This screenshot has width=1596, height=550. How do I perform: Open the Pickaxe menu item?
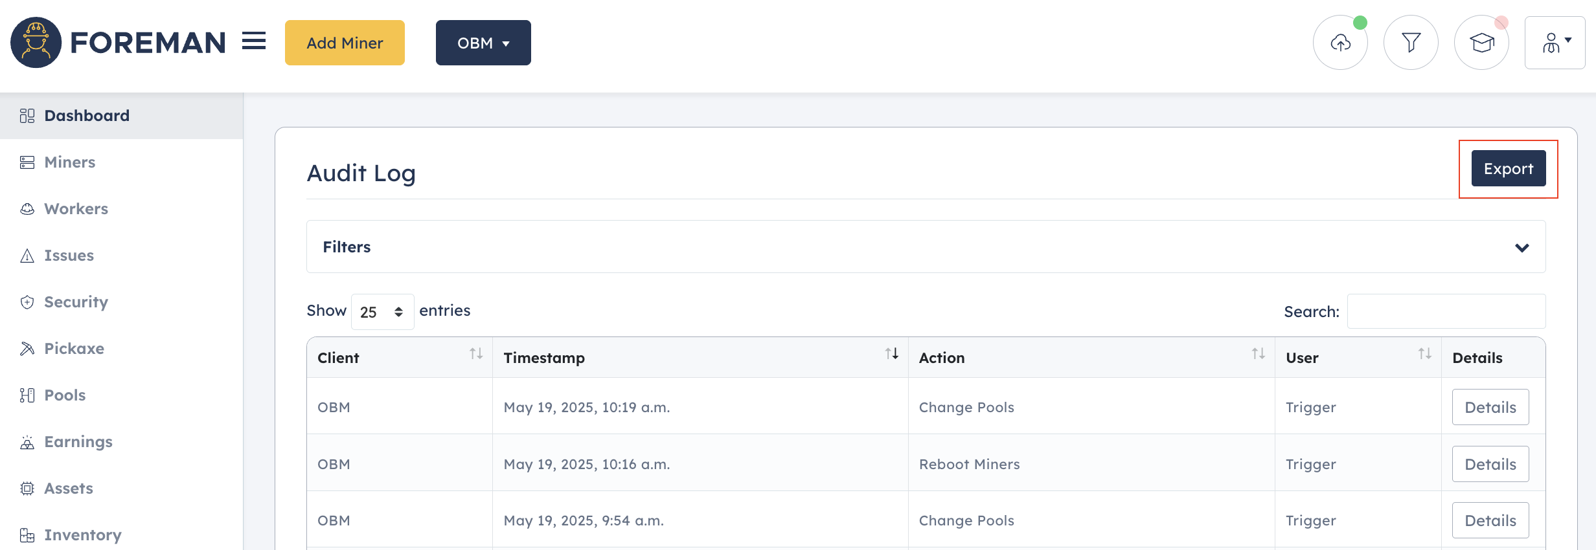pos(122,349)
